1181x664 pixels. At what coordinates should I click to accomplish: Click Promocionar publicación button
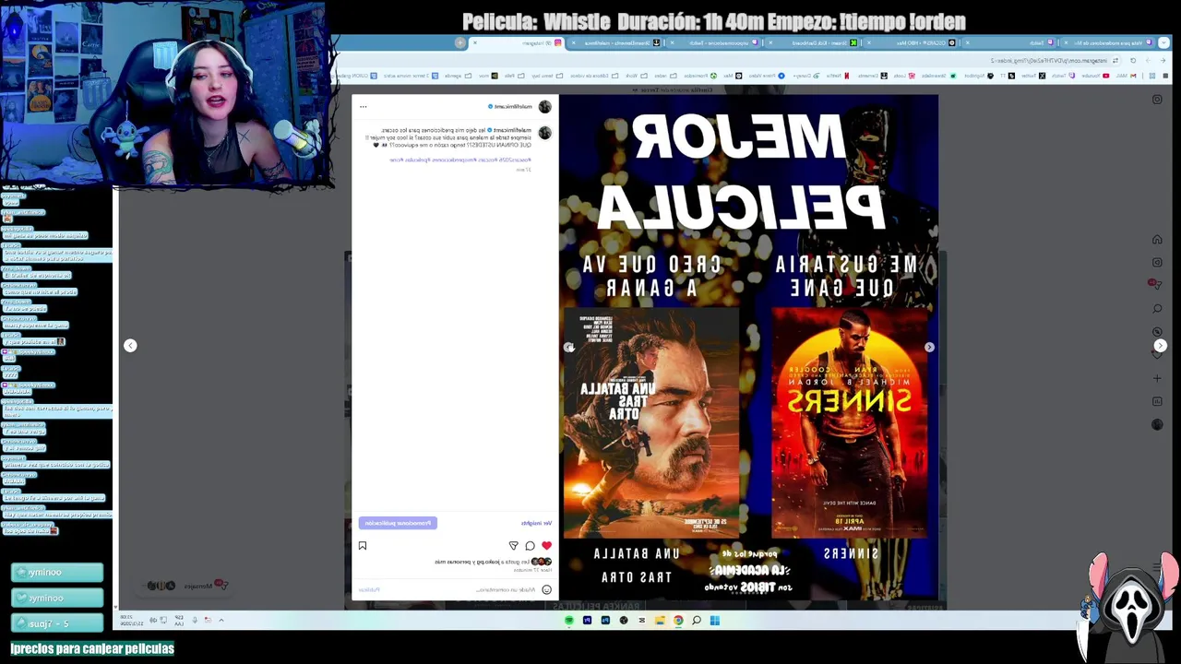click(x=398, y=523)
